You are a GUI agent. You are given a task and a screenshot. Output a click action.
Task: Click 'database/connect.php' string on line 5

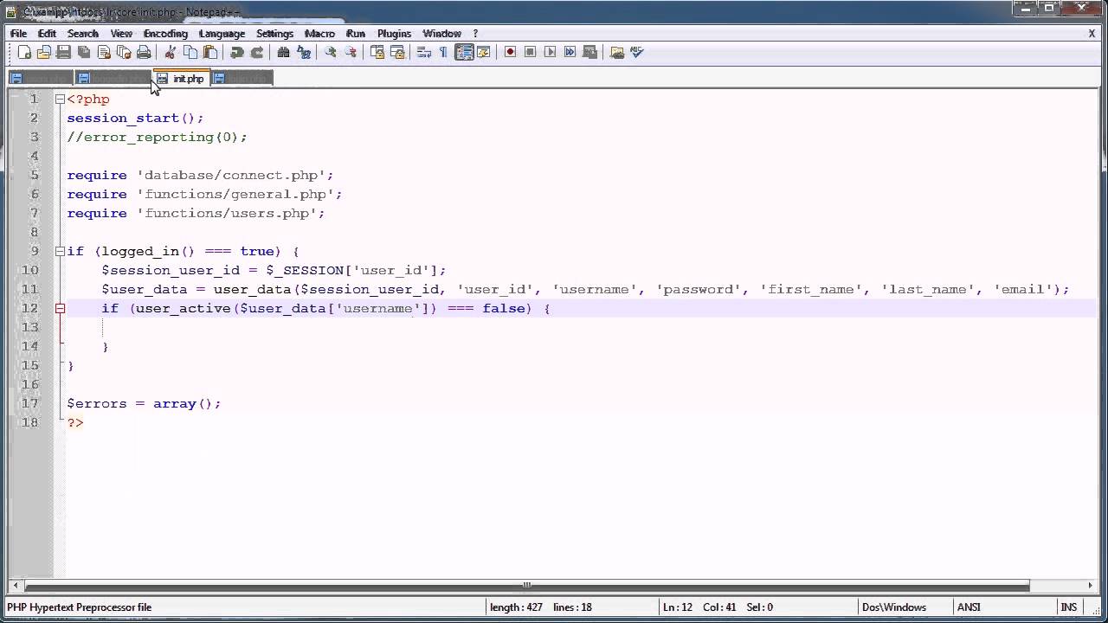230,176
